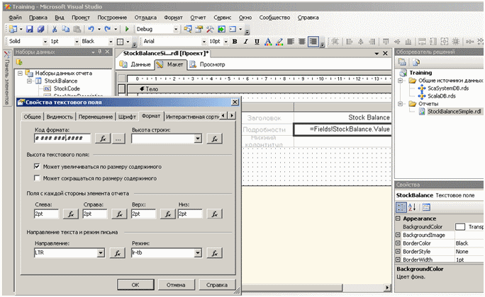Open the Файл menu
This screenshot has height=297, width=485.
click(15, 18)
